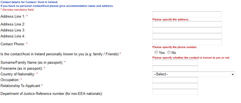The width and height of the screenshot is (241, 103).
Task: Click into the Address Line 3 field
Action: 187,30
